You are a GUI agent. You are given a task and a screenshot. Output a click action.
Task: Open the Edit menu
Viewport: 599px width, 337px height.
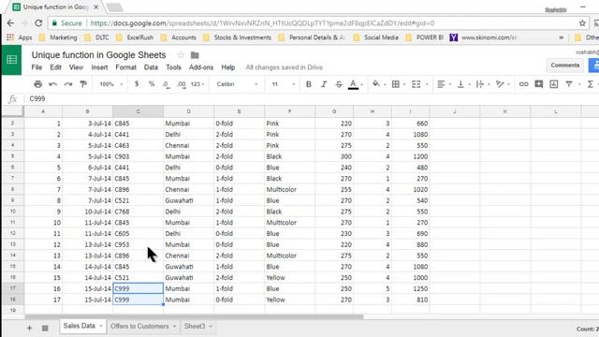pos(55,67)
